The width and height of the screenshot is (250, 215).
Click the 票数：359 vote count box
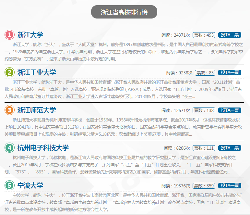[x=204, y=186]
